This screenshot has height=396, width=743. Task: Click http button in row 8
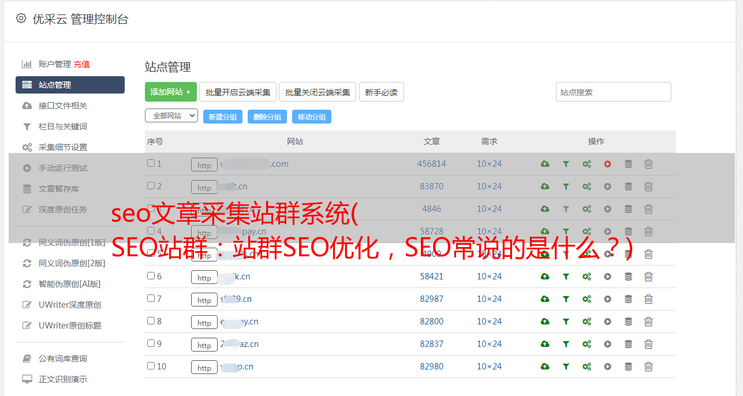pyautogui.click(x=204, y=323)
